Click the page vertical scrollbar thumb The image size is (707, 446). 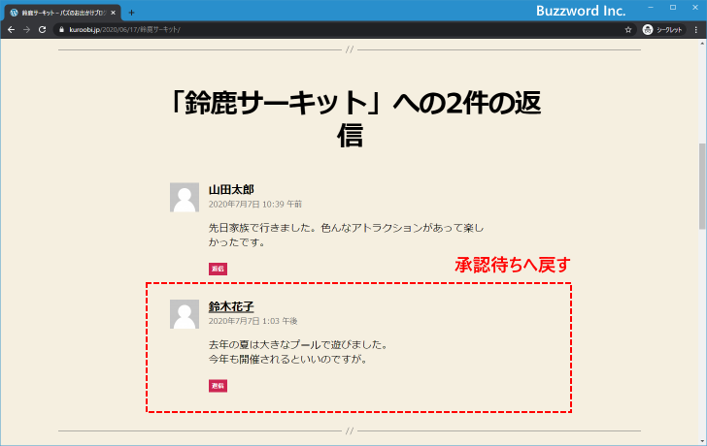(x=702, y=187)
